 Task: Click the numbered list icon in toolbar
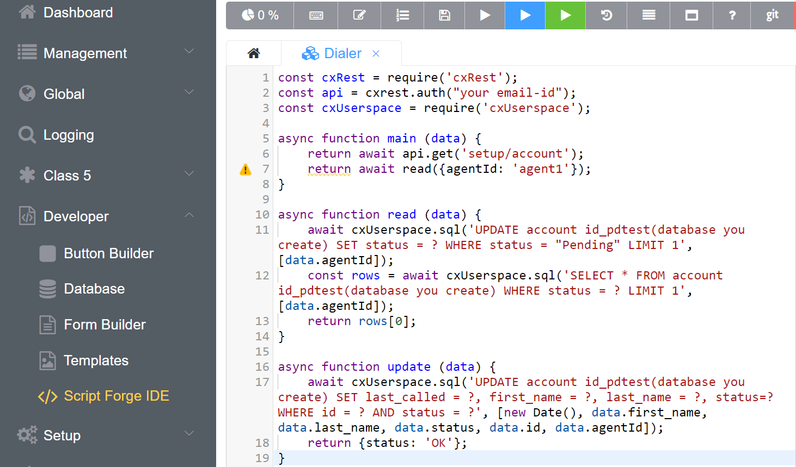pyautogui.click(x=402, y=15)
